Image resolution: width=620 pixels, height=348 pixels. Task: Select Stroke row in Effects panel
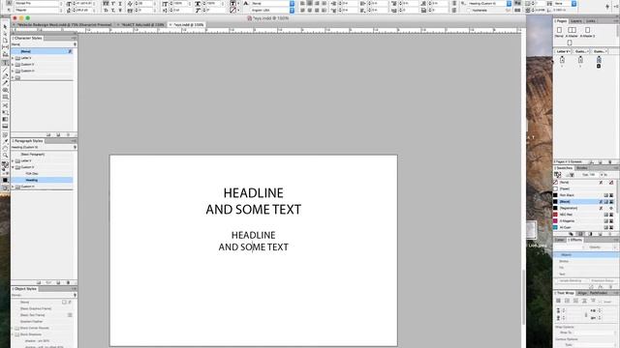click(x=584, y=261)
